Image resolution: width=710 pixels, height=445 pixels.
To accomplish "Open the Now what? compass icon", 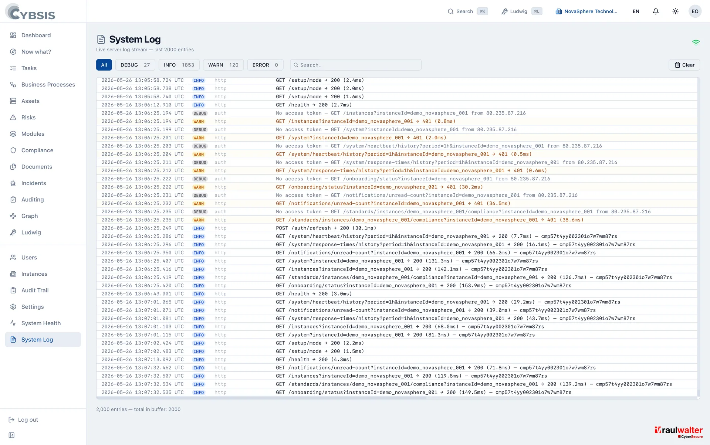I will pyautogui.click(x=13, y=52).
